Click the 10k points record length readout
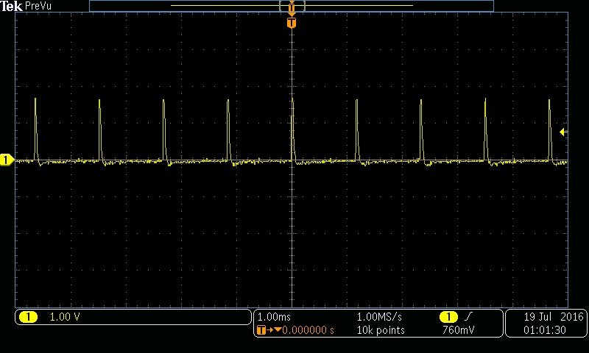589x353 pixels. coord(380,330)
